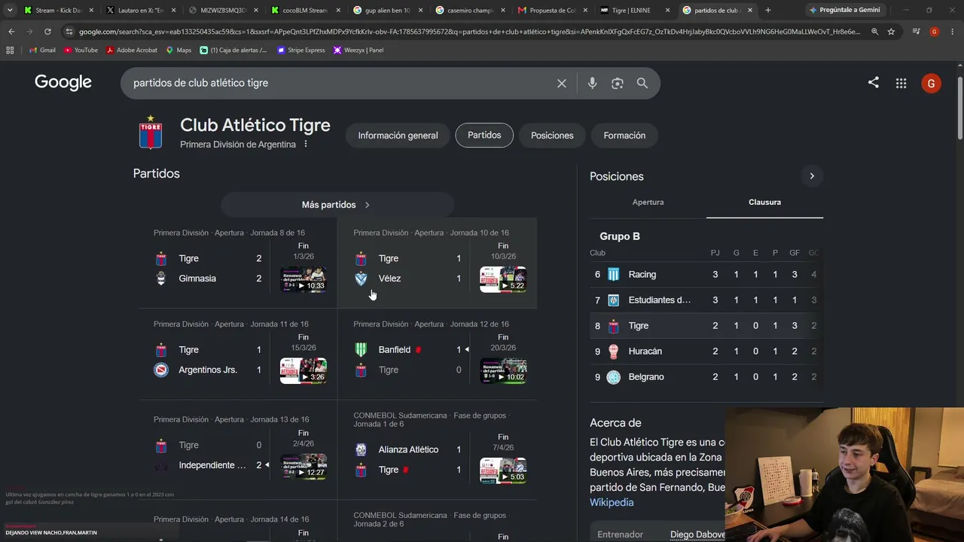Open the Tigre vs Vélez match result
964x542 pixels.
(x=437, y=263)
